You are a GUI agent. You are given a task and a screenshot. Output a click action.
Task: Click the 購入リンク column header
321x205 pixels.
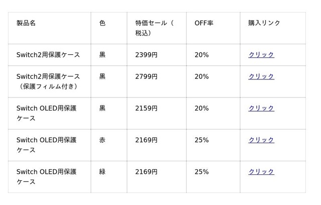click(x=264, y=23)
